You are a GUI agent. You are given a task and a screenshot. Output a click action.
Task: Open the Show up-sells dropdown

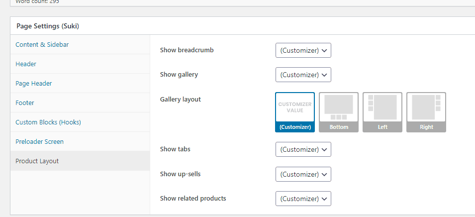tap(303, 174)
